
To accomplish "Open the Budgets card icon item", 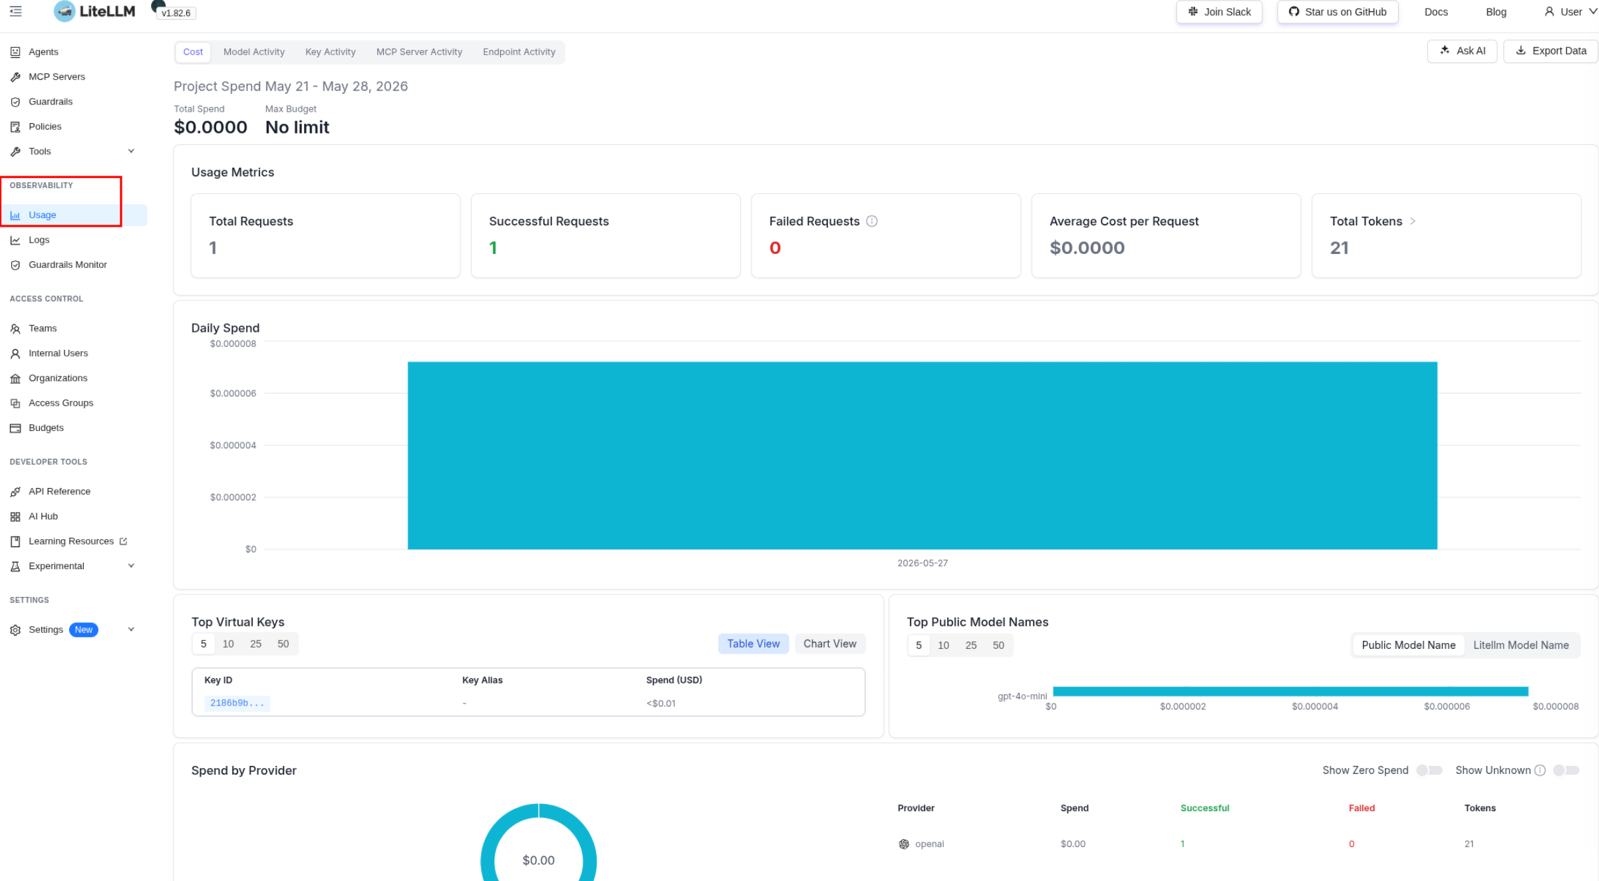I will tap(15, 428).
